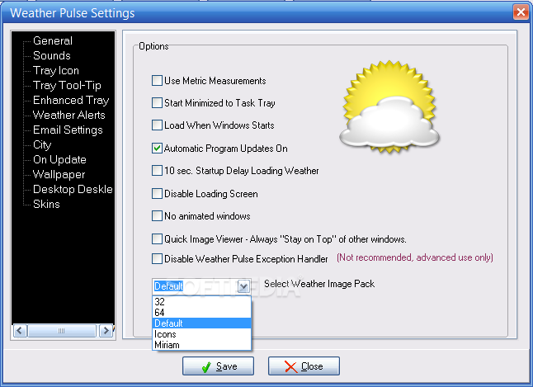Collapse the Weather Image Pack dropdown arrow

(243, 286)
